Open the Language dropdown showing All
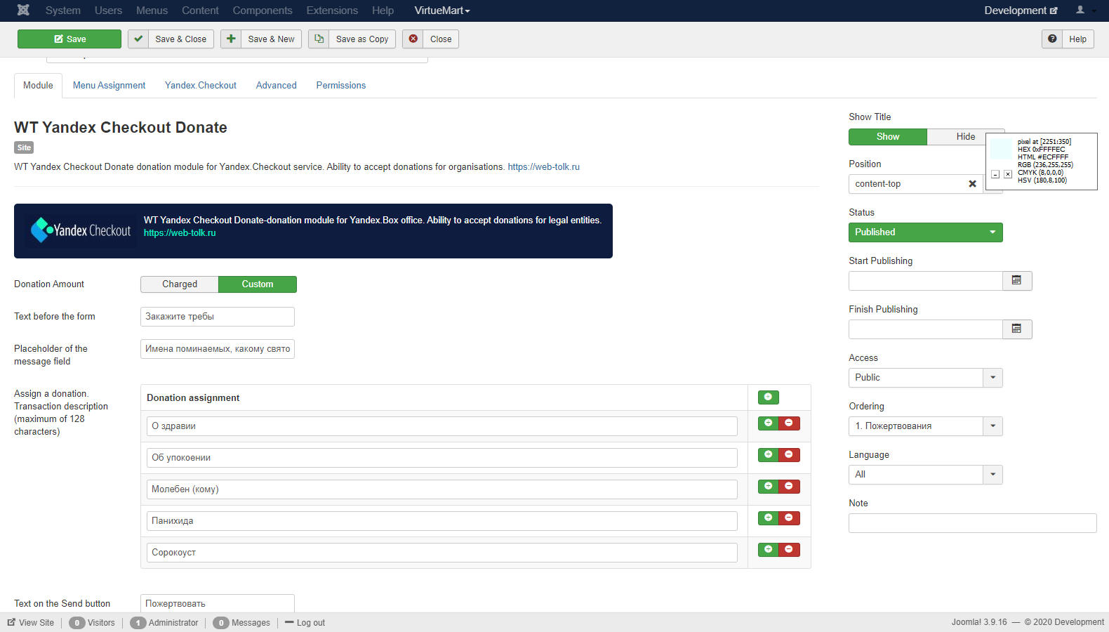Screen dimensions: 1109x632 click(x=926, y=475)
